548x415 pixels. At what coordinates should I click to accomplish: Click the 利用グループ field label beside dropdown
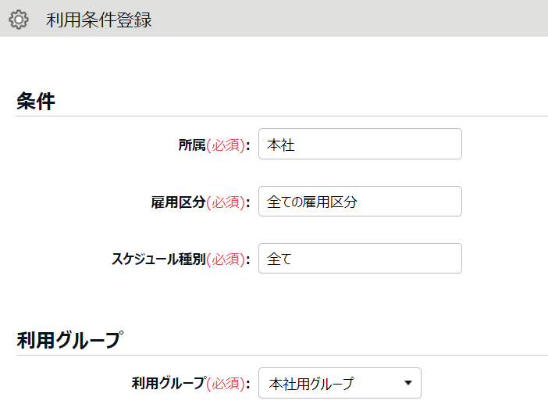click(169, 383)
